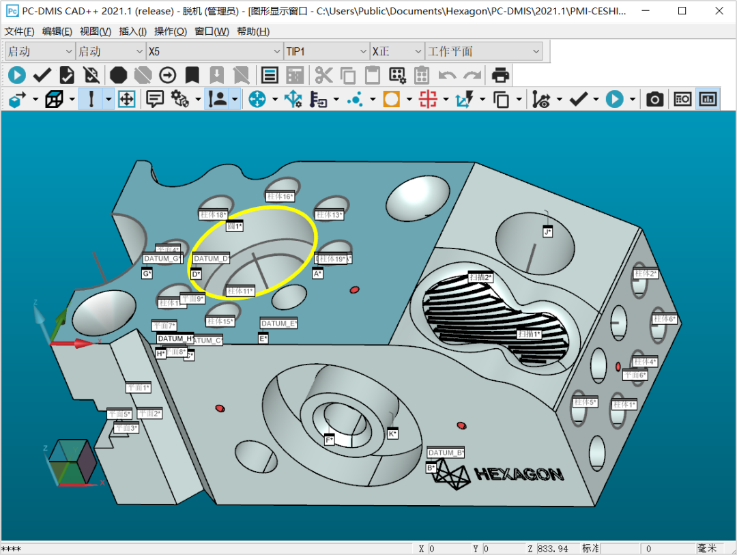
Task: Click the stacked copy squares icon
Action: point(501,99)
